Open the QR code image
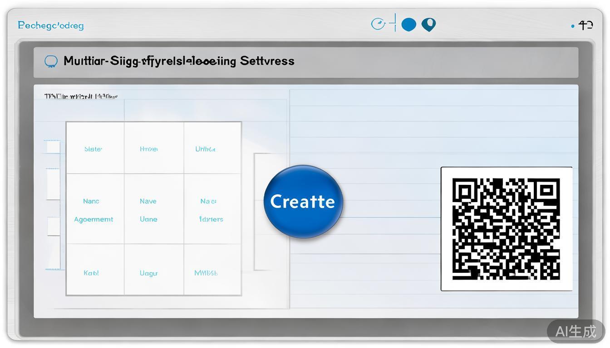Screen dimensions: 610x348 click(x=506, y=229)
